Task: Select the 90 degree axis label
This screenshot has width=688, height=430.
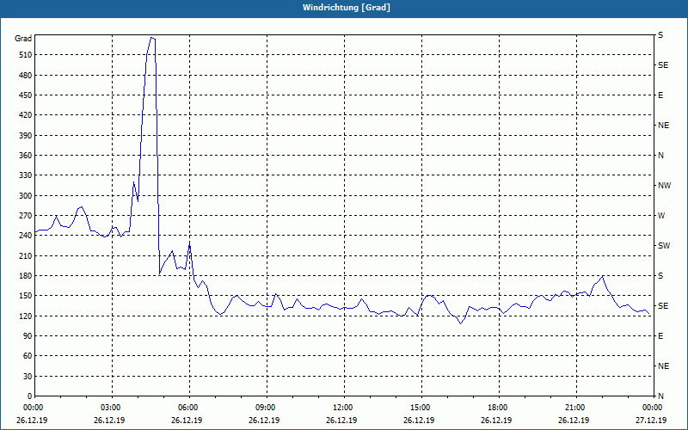Action: [x=28, y=336]
